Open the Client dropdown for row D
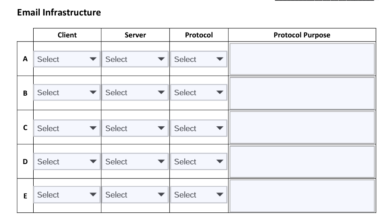This screenshot has width=384, height=223. 67,161
